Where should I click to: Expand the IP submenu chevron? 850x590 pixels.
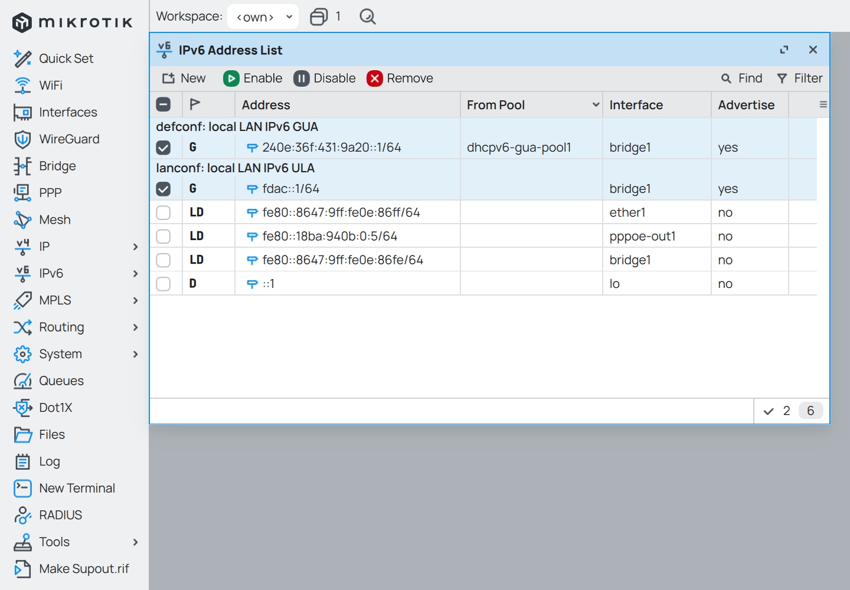135,247
